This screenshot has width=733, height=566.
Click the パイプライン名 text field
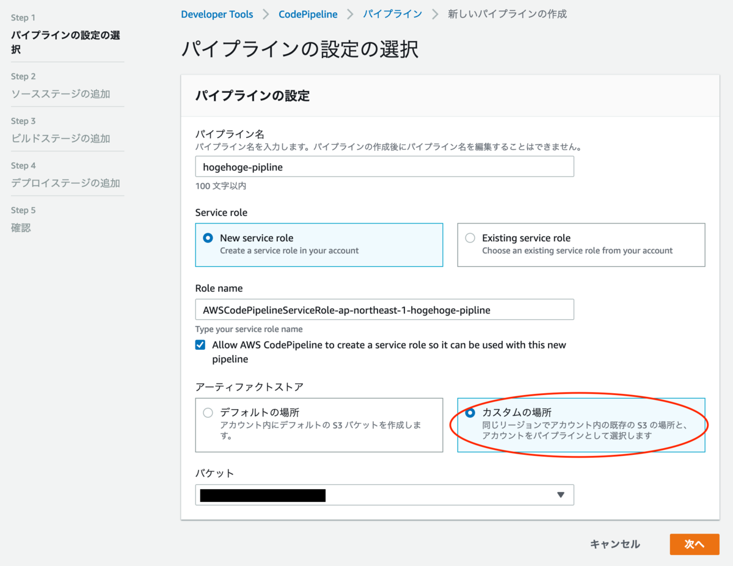(384, 167)
